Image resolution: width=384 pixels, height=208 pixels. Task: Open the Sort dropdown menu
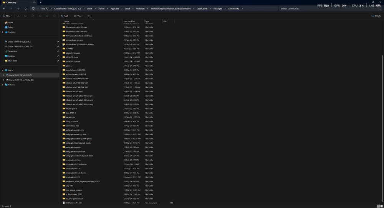coord(66,16)
